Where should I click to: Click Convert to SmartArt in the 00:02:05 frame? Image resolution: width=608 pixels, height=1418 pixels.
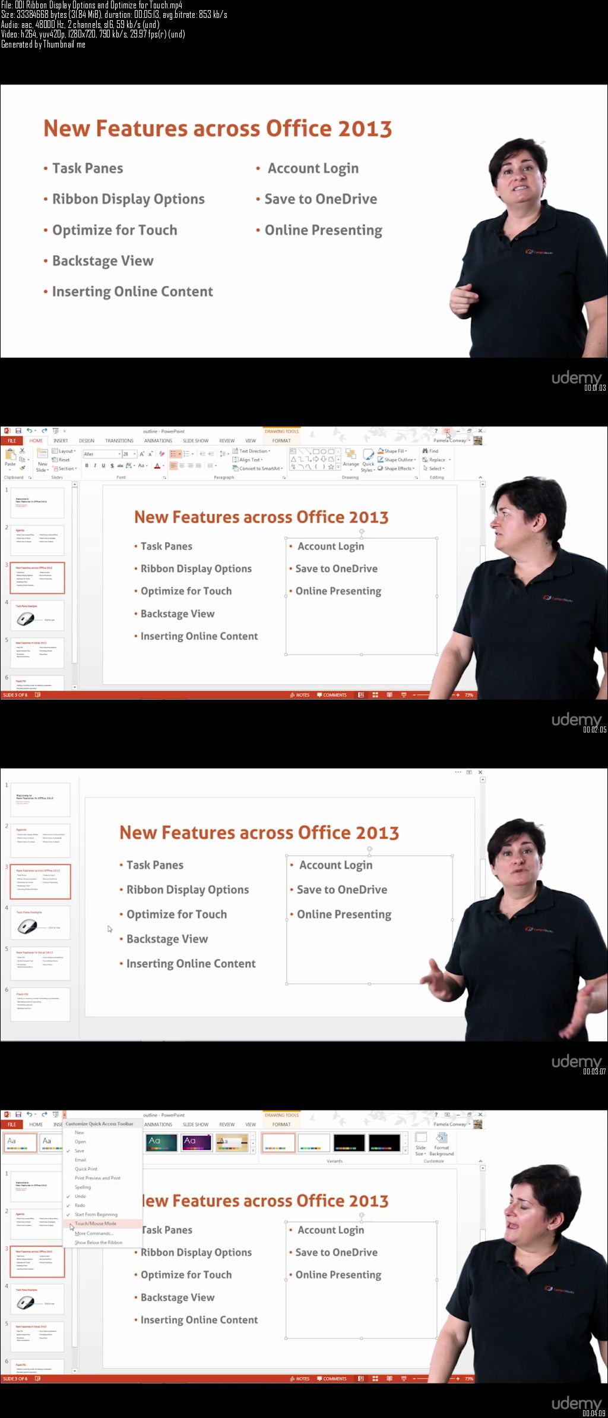coord(257,469)
